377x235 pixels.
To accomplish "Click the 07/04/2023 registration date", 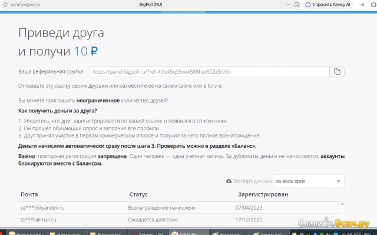I will click(x=249, y=207).
